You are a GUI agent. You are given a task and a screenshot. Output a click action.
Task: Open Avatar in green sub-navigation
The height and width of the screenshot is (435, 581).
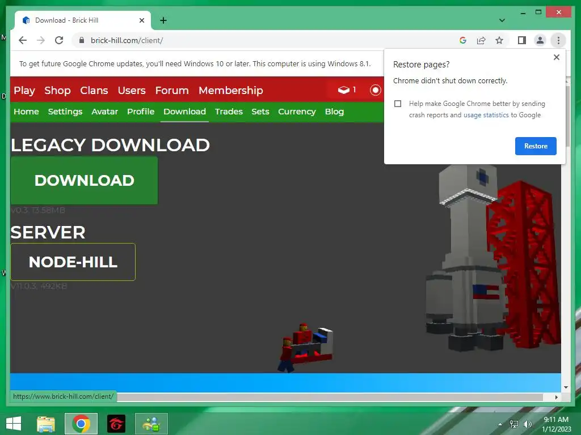(x=105, y=112)
